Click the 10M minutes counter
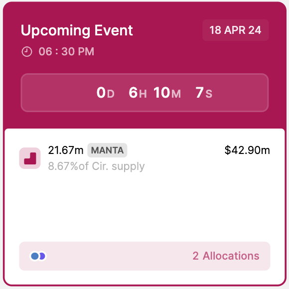The height and width of the screenshot is (289, 289). coord(167,93)
